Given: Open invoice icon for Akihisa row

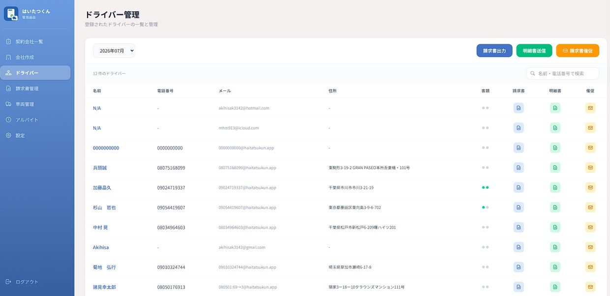Looking at the screenshot, I should click(518, 247).
